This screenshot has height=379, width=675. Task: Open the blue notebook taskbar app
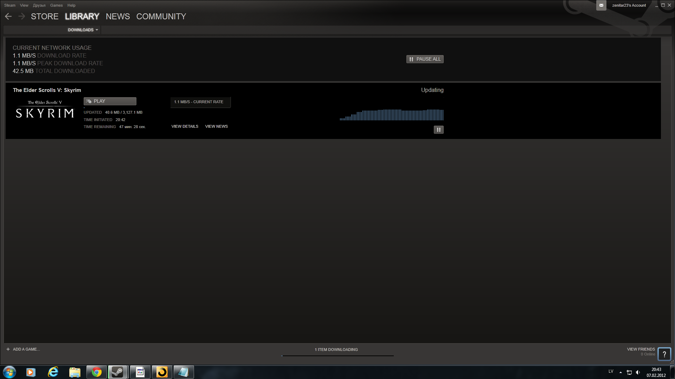click(x=184, y=372)
